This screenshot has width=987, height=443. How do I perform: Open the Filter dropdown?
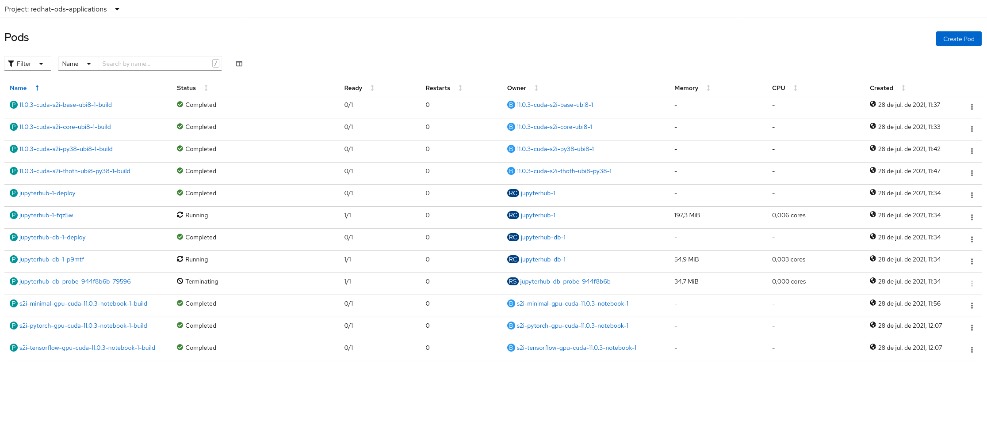pyautogui.click(x=26, y=64)
